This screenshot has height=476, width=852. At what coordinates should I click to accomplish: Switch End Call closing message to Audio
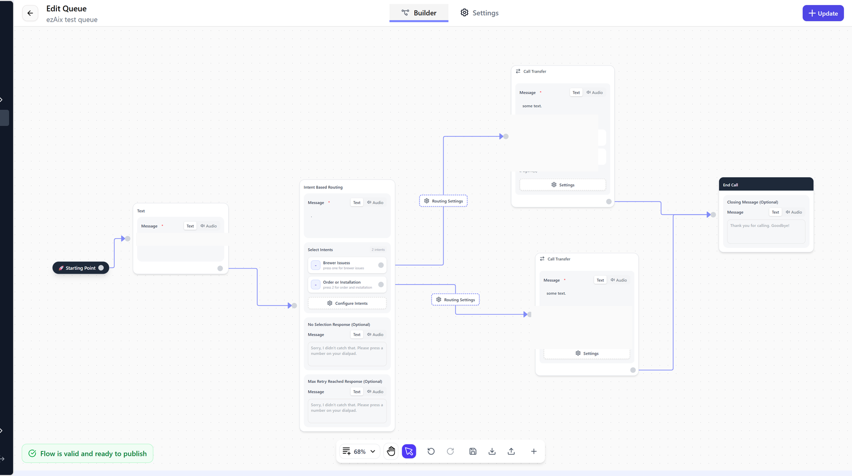[794, 212]
